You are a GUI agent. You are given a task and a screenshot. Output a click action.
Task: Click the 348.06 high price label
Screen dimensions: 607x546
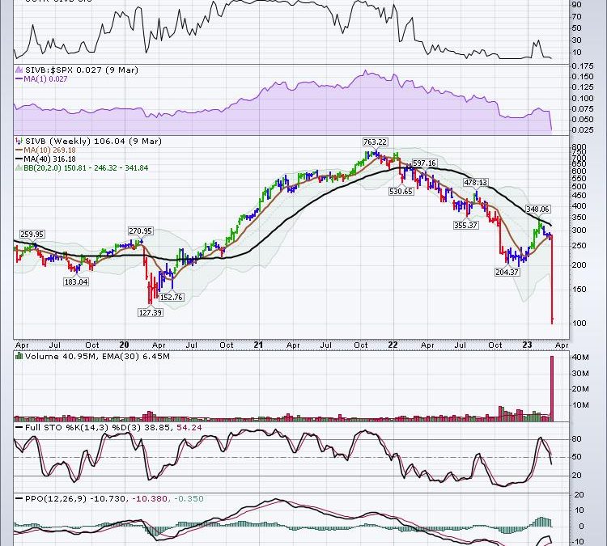coord(538,210)
